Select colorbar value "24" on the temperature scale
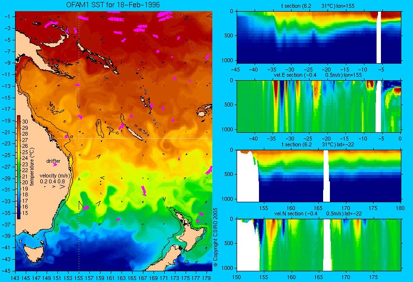Image resolution: width=413 pixels, height=282 pixels. (x=25, y=158)
